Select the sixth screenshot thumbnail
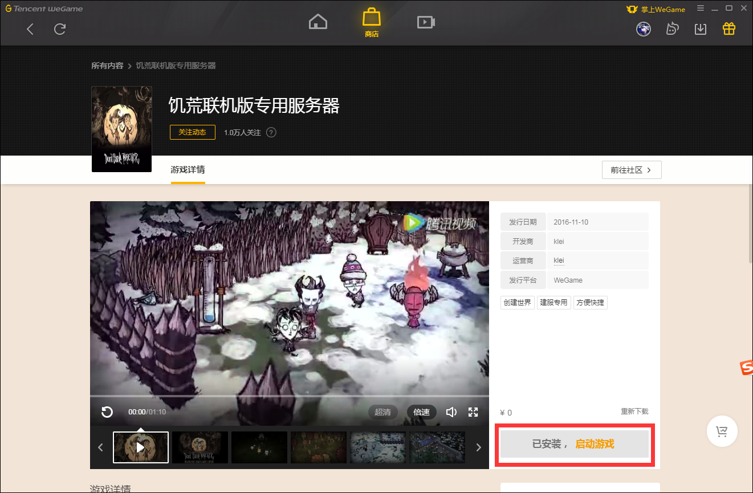 click(437, 447)
